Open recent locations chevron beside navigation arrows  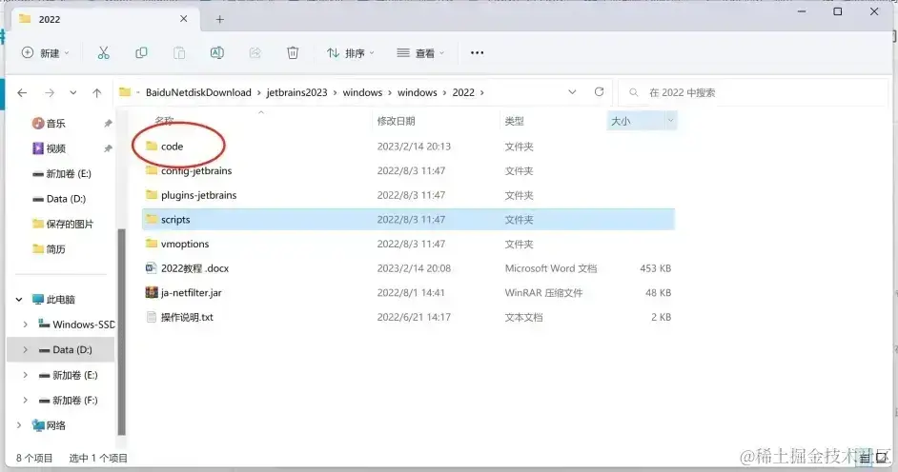pos(72,92)
